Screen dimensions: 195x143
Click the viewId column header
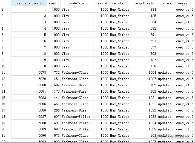coord(101,3)
